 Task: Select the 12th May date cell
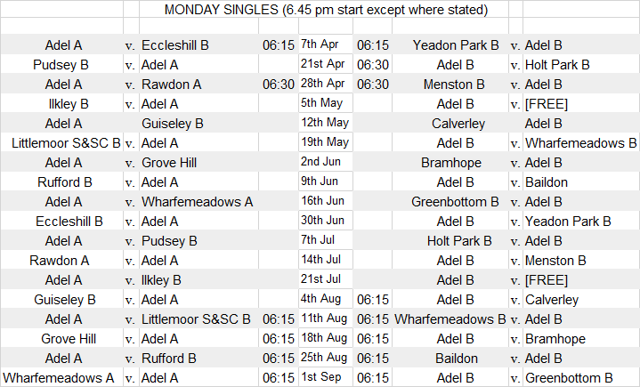click(x=325, y=123)
